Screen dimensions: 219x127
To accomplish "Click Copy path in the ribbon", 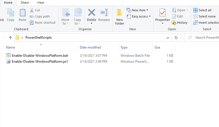I will pyautogui.click(x=40, y=16).
